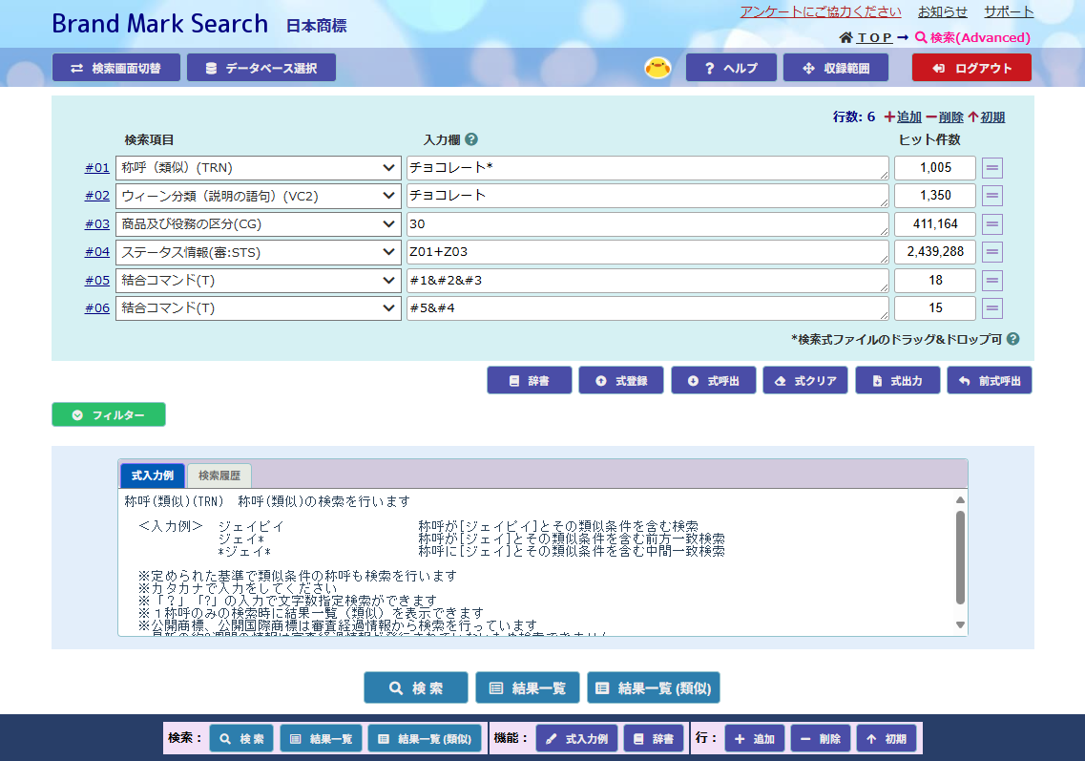Screen dimensions: 1085x761
Task: Click the row #04 options icon
Action: click(992, 251)
